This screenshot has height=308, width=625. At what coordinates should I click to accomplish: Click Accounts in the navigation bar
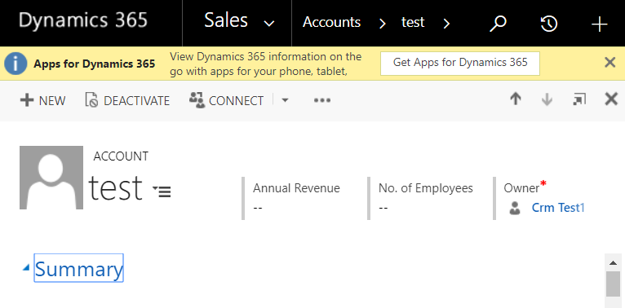(x=331, y=22)
